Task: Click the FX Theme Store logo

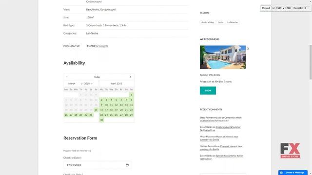Action: tap(291, 151)
